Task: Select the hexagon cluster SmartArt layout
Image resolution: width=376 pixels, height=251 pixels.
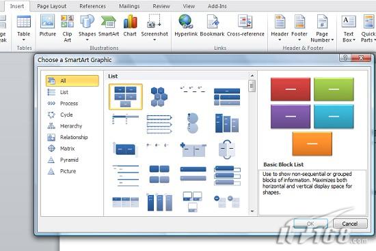Action: tap(159, 97)
